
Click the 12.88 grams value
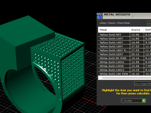135,39
